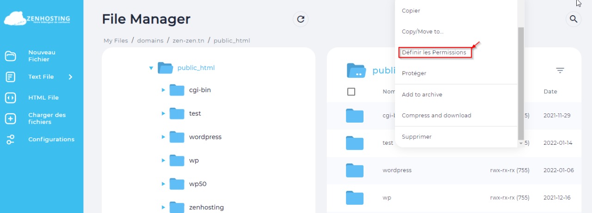This screenshot has width=592, height=213.
Task: Open the zen-zen.tn breadcrumb link
Action: (x=187, y=41)
